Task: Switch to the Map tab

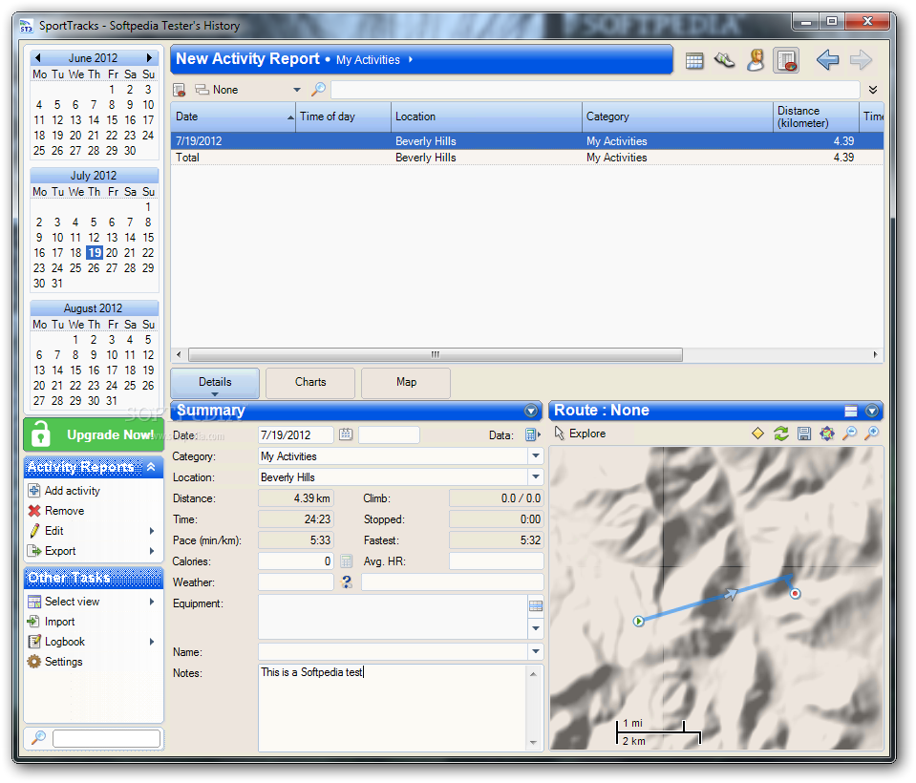Action: tap(406, 383)
